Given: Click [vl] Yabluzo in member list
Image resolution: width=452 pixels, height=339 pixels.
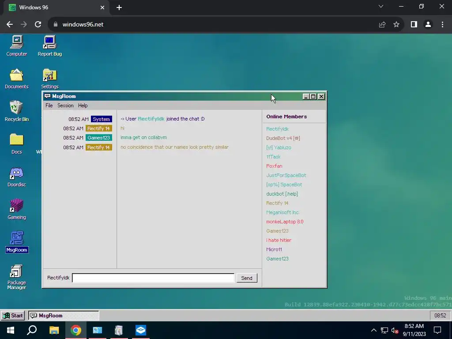Looking at the screenshot, I should [279, 147].
